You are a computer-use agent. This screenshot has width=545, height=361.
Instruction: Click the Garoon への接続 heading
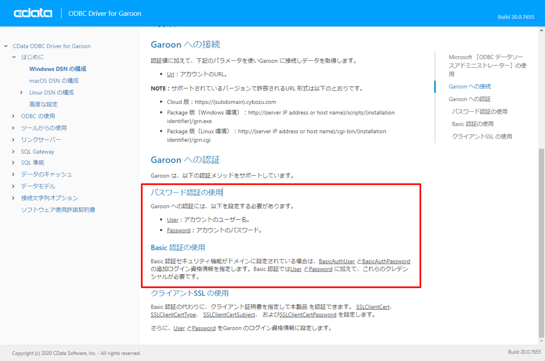click(x=185, y=45)
